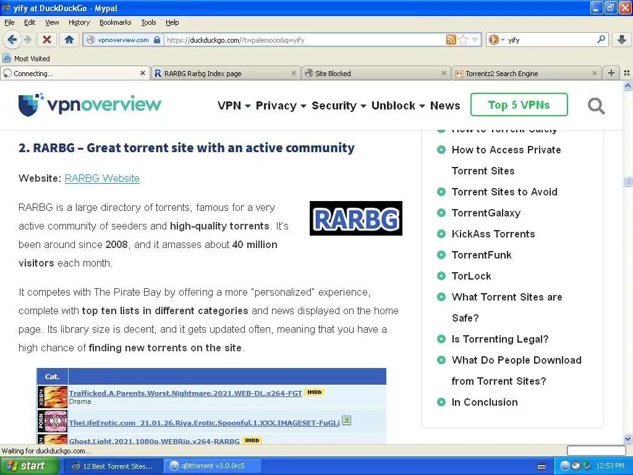The width and height of the screenshot is (633, 475).
Task: Open the Most Visited bookmarks folder
Action: click(x=27, y=59)
